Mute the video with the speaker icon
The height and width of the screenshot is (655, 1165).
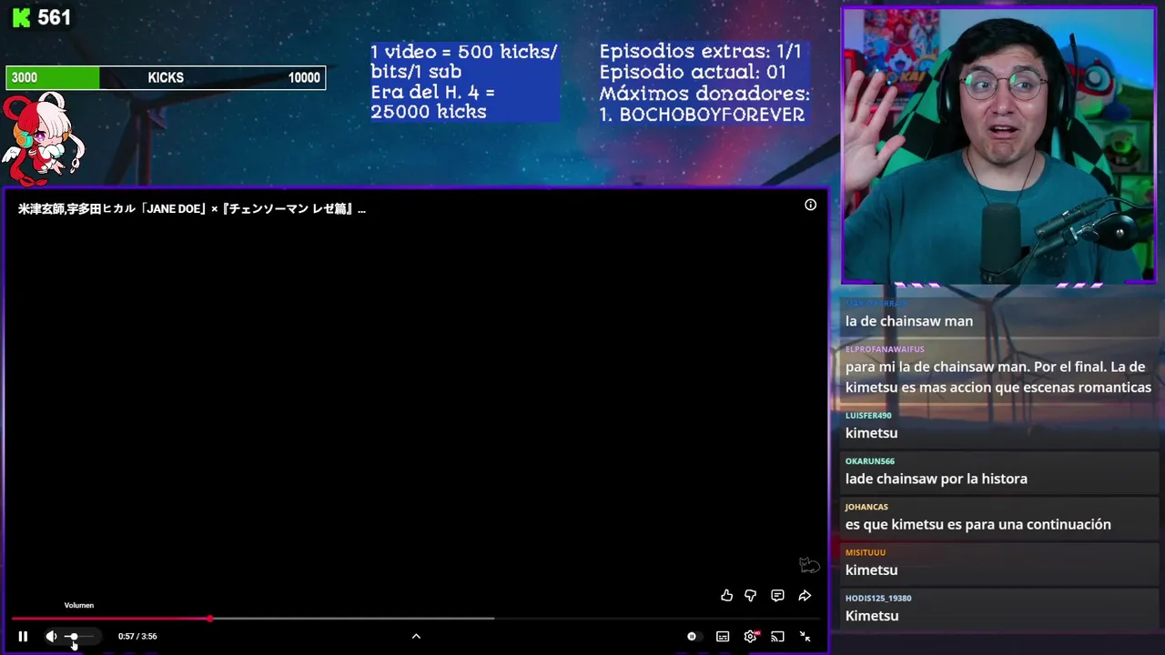pos(51,637)
